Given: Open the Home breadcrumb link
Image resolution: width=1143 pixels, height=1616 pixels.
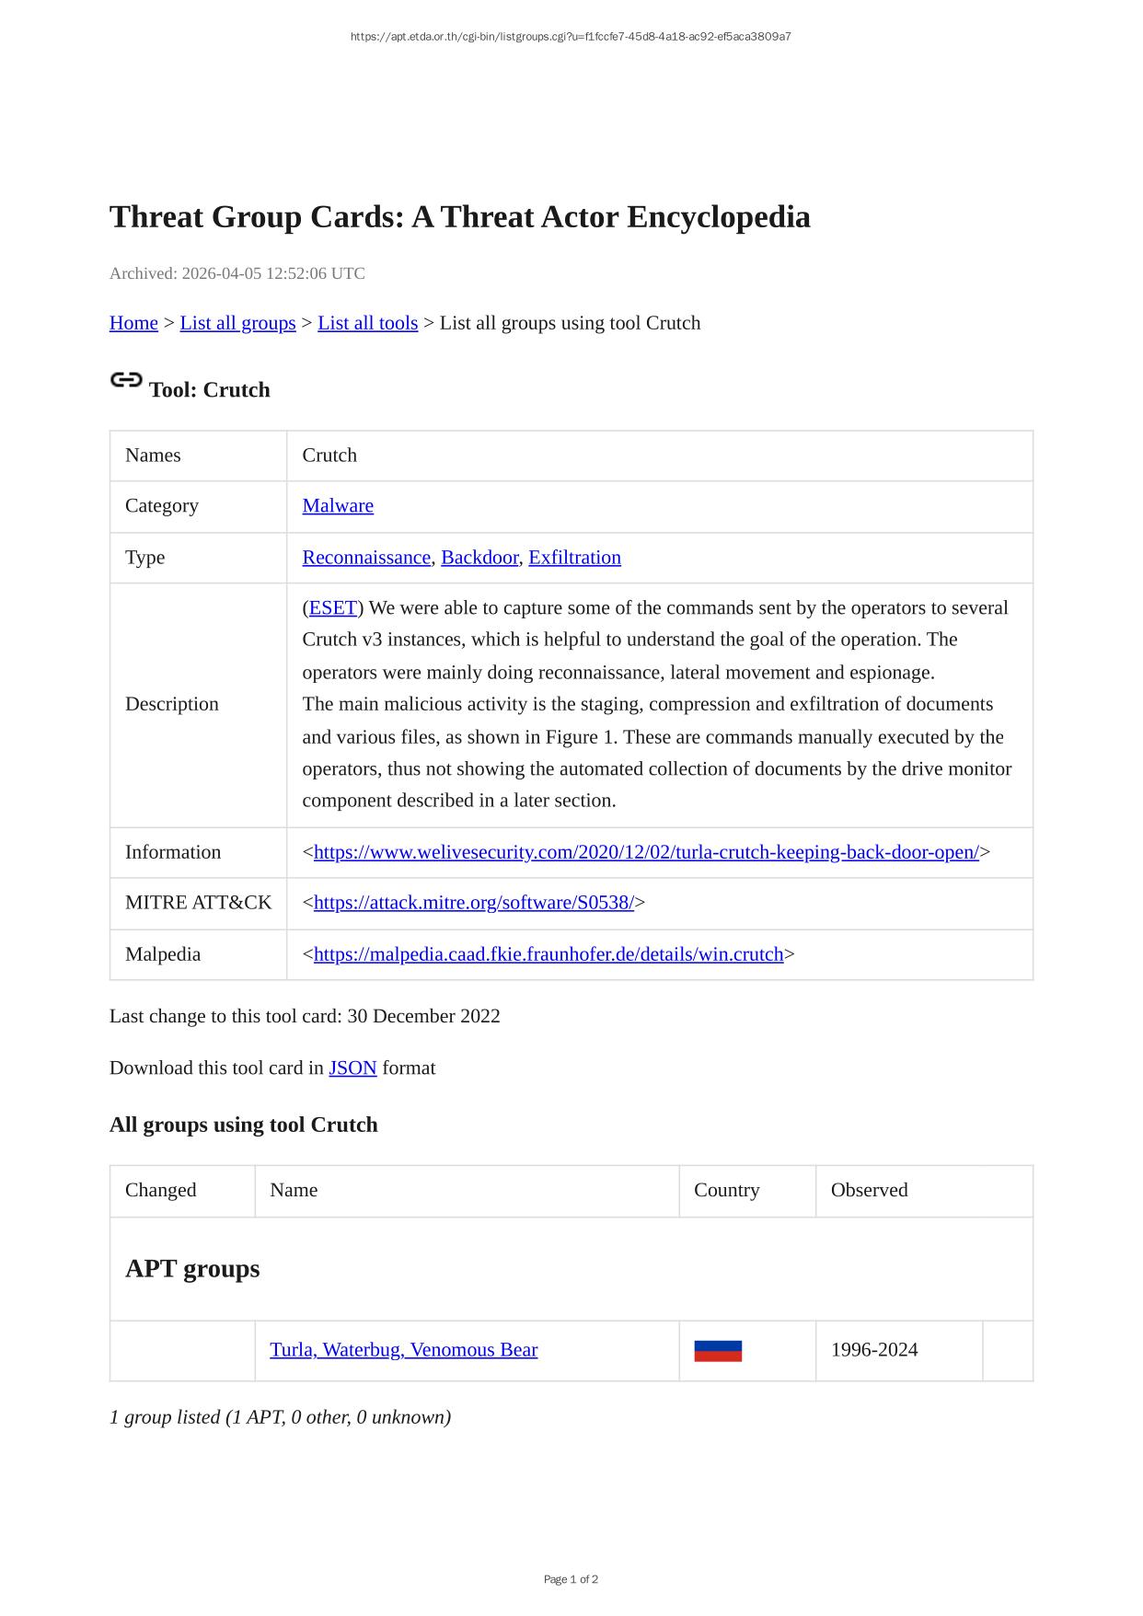Looking at the screenshot, I should click(133, 323).
